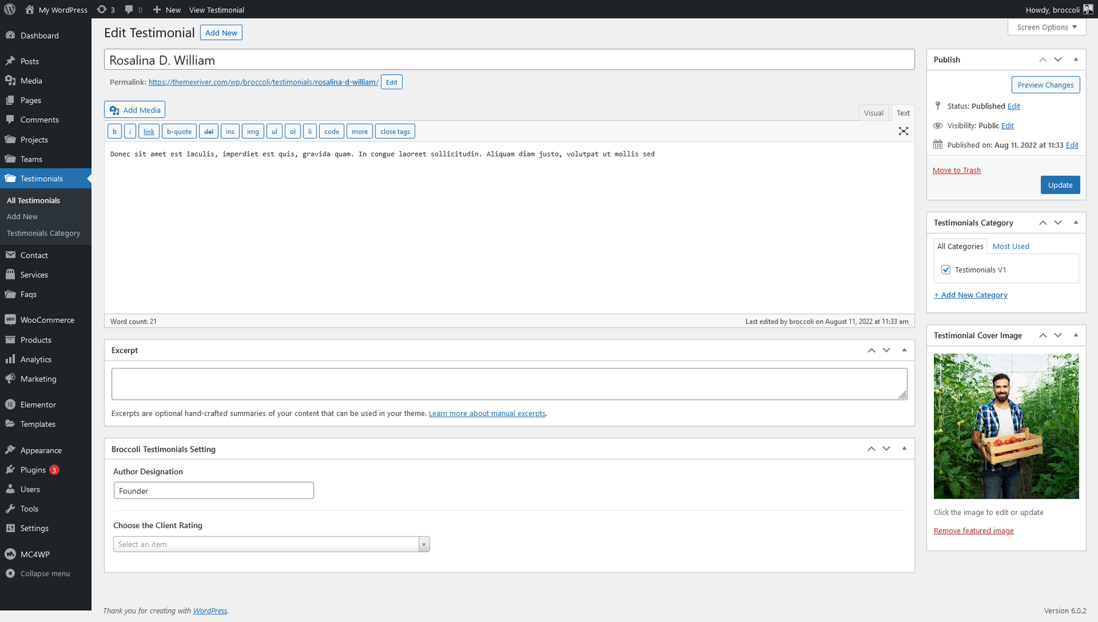Move Publish panel down arrow
Viewport: 1098px width, 622px height.
coord(1058,60)
